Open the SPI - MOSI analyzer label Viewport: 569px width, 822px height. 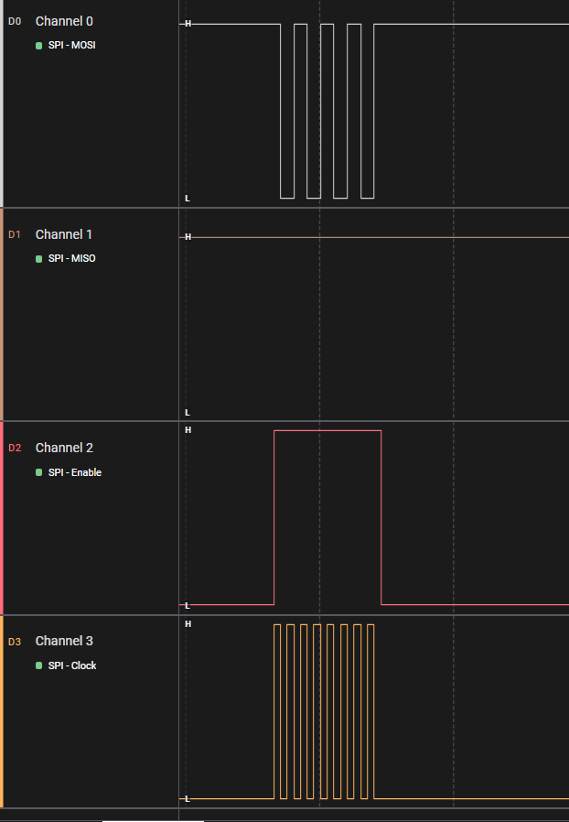[71, 45]
